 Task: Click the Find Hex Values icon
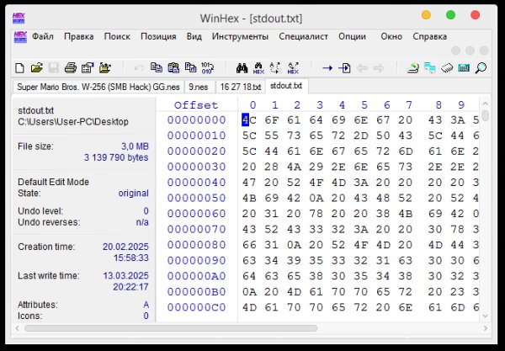(258, 68)
